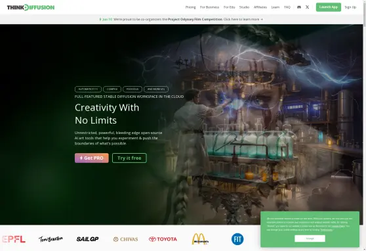Click the Launch App button
This screenshot has height=251, width=366.
pyautogui.click(x=329, y=7)
